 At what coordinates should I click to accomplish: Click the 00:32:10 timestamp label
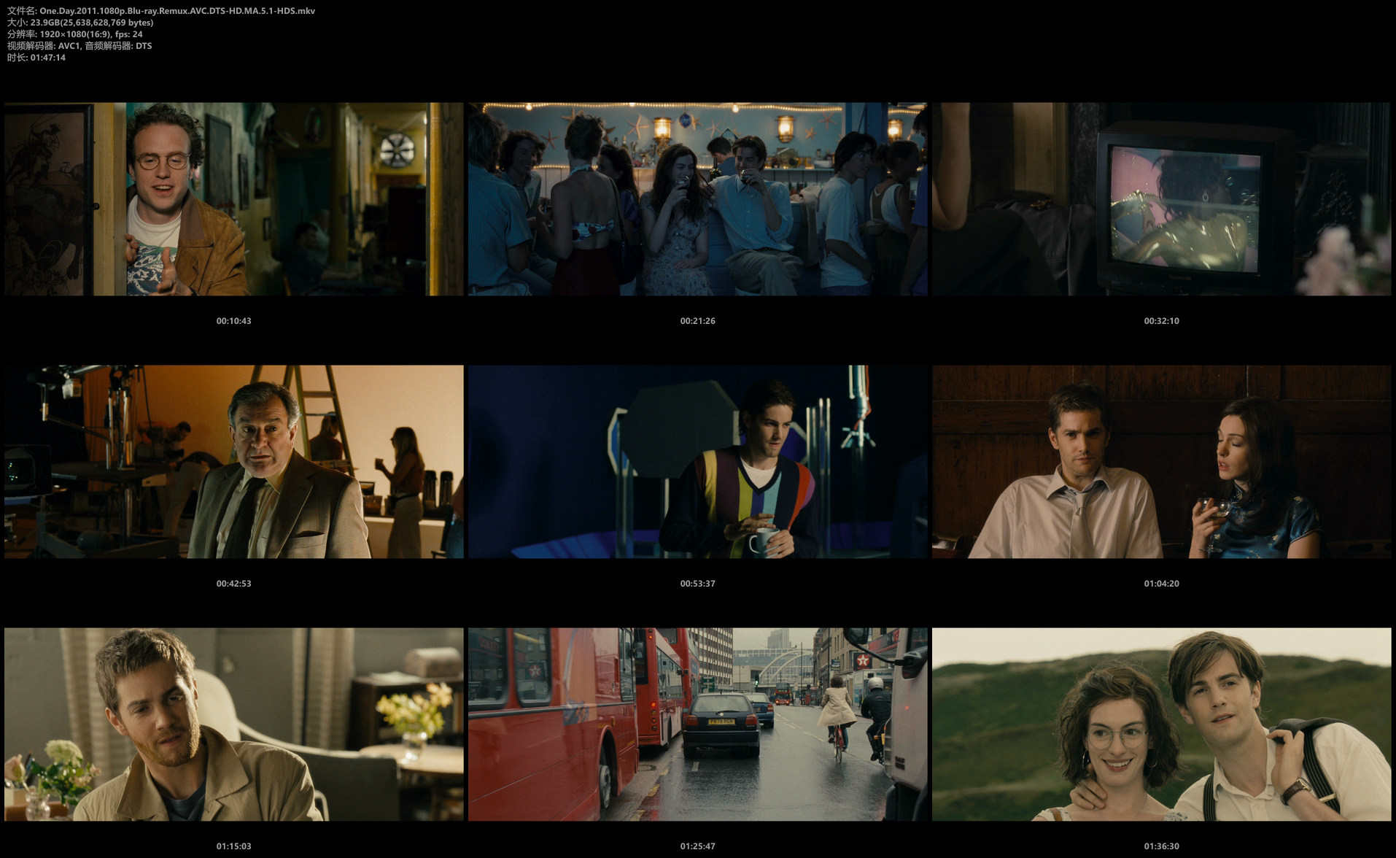(x=1161, y=321)
